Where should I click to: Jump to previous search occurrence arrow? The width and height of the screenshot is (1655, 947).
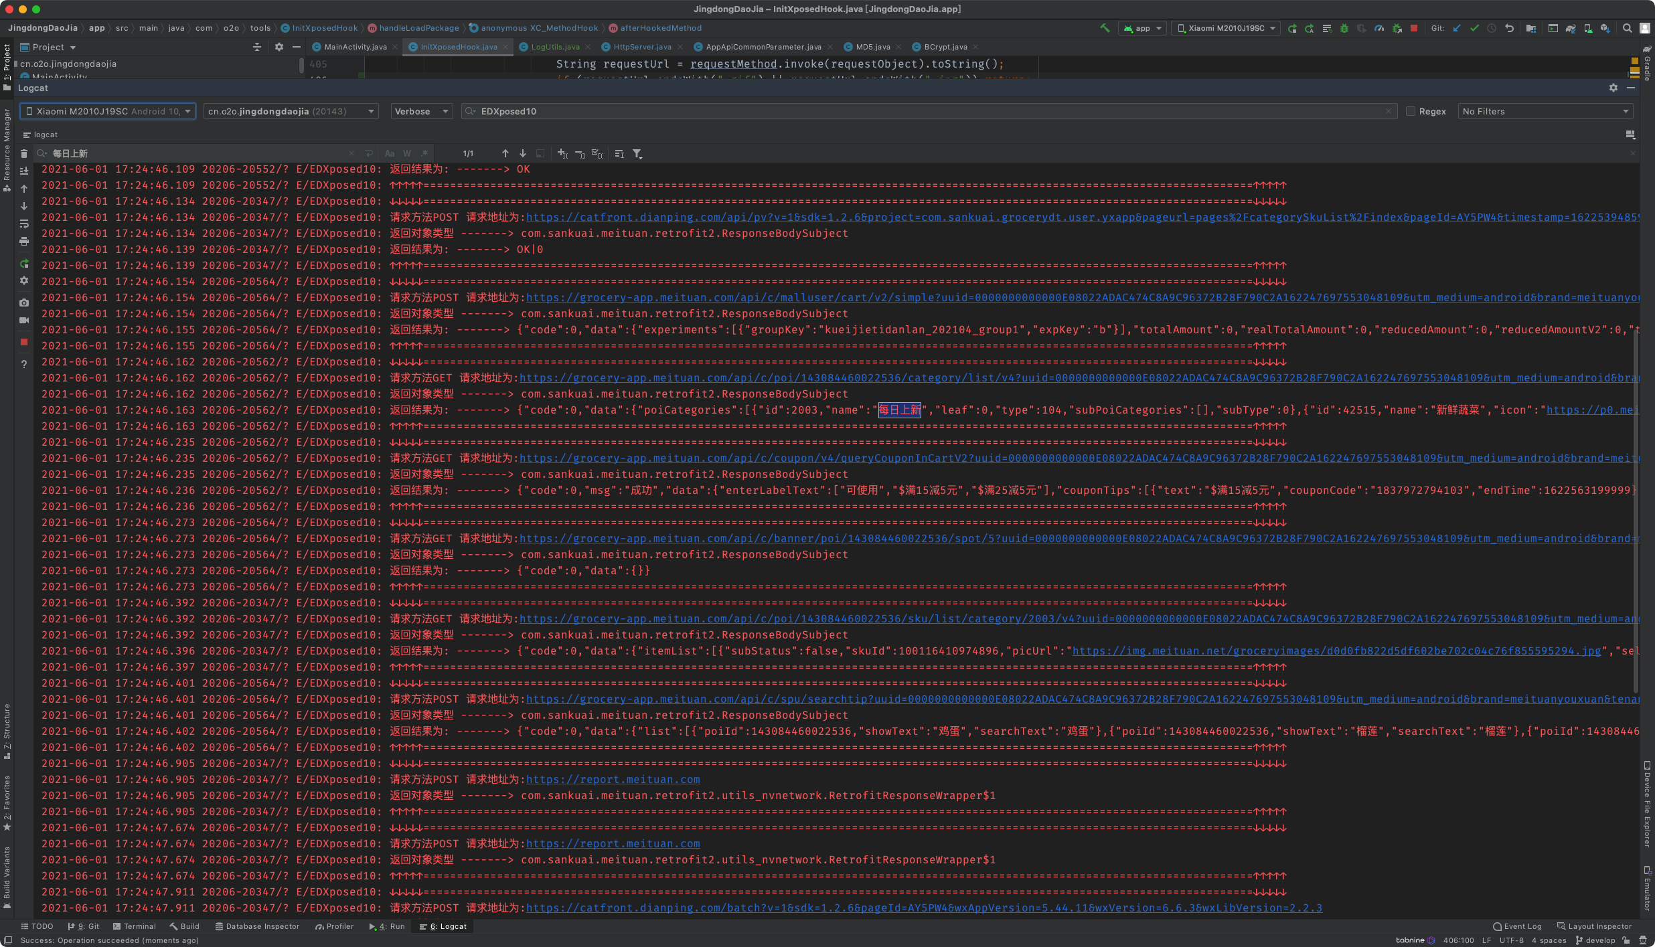tap(505, 153)
